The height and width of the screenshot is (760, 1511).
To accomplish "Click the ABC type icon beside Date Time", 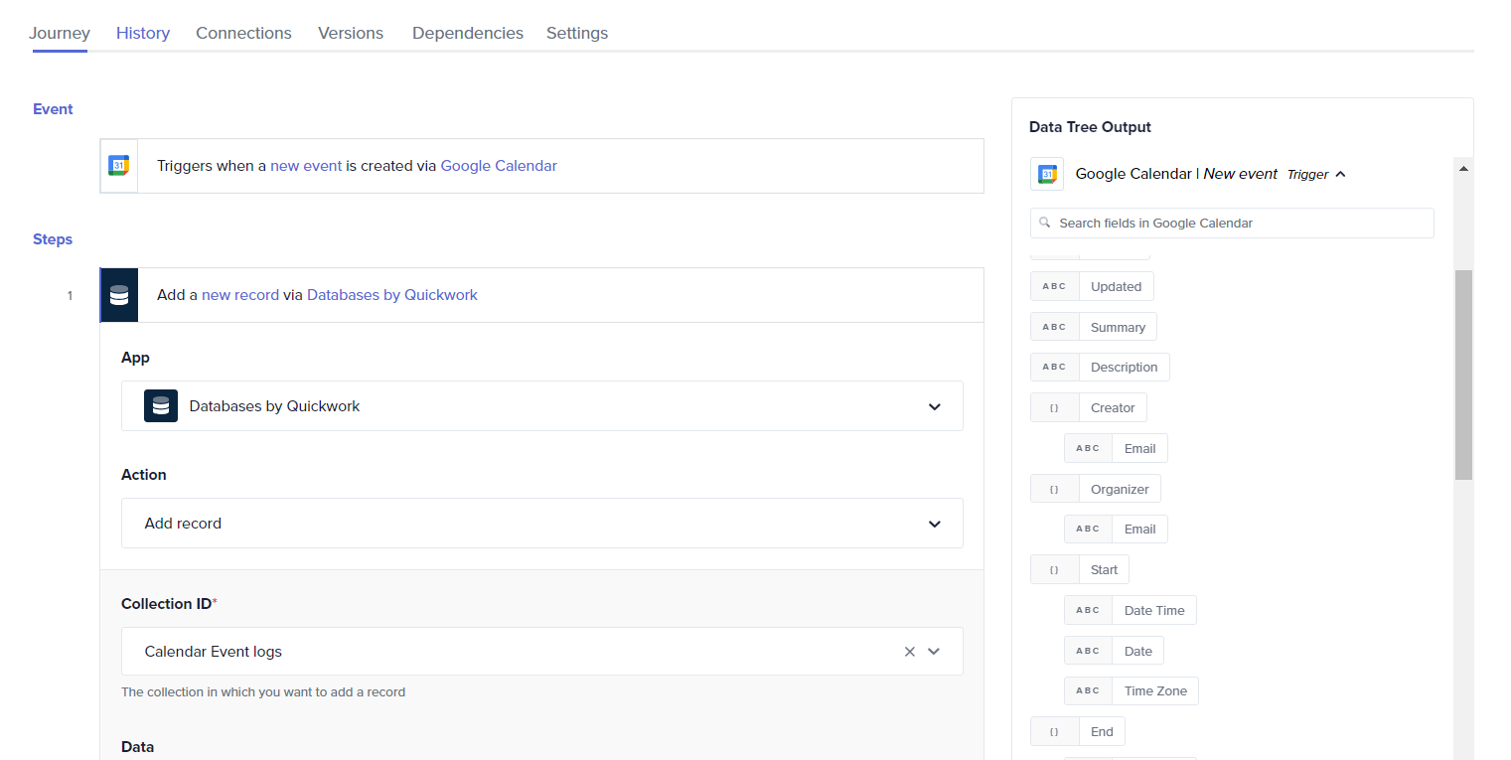I will coord(1089,610).
